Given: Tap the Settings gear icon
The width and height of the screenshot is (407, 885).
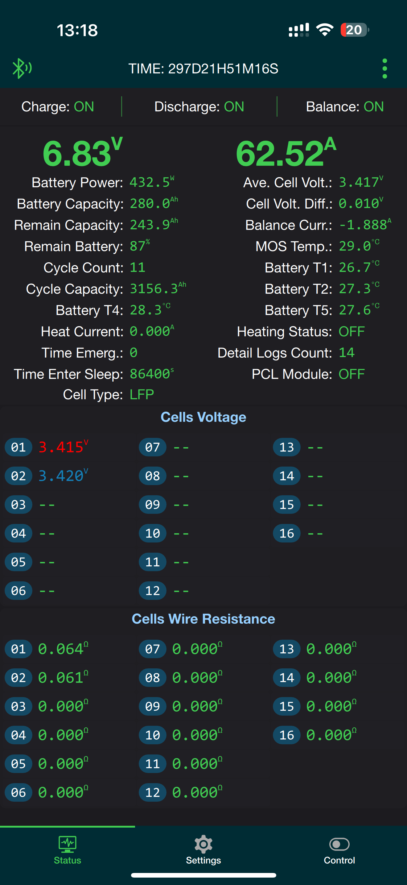Looking at the screenshot, I should [x=203, y=844].
